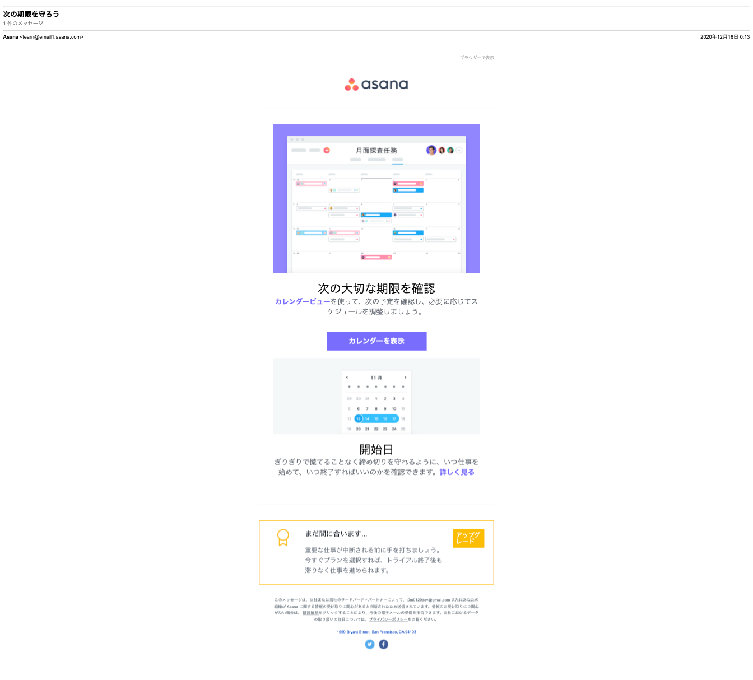Click the date 2020年12月16日 0:13

725,37
